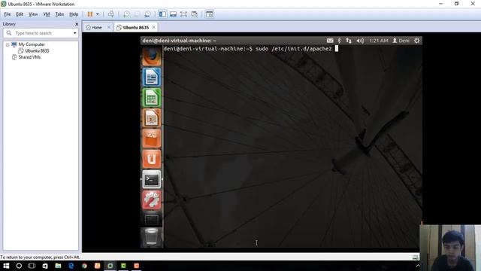Select Ubuntu 8635 in the library tree
The image size is (481, 271).
click(37, 50)
